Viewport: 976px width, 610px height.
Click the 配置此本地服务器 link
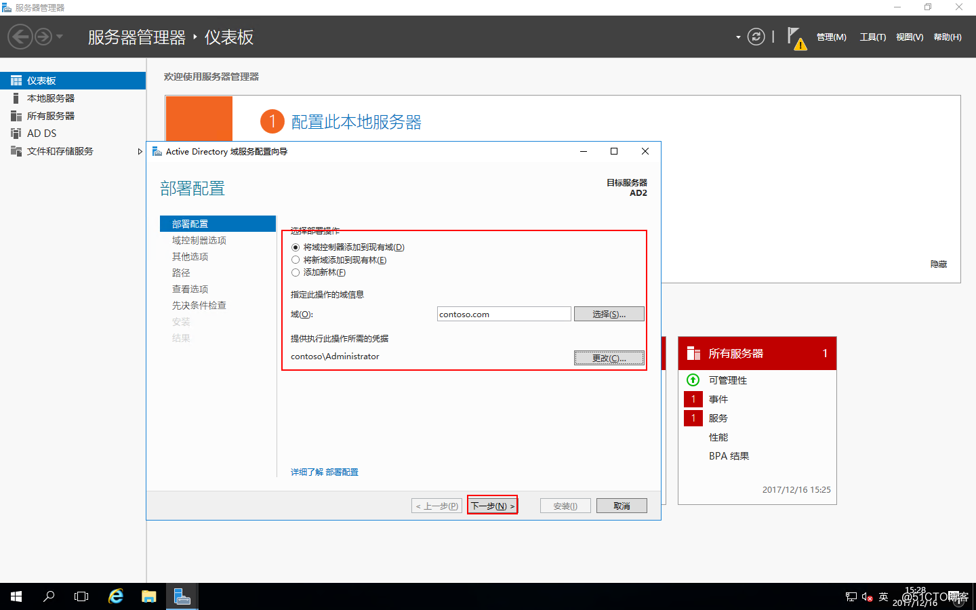click(x=357, y=122)
